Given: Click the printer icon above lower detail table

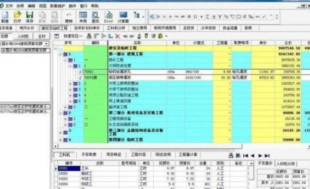Looking at the screenshot, I should coord(231,156).
